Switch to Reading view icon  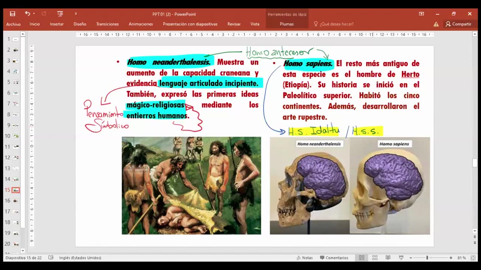[388, 258]
